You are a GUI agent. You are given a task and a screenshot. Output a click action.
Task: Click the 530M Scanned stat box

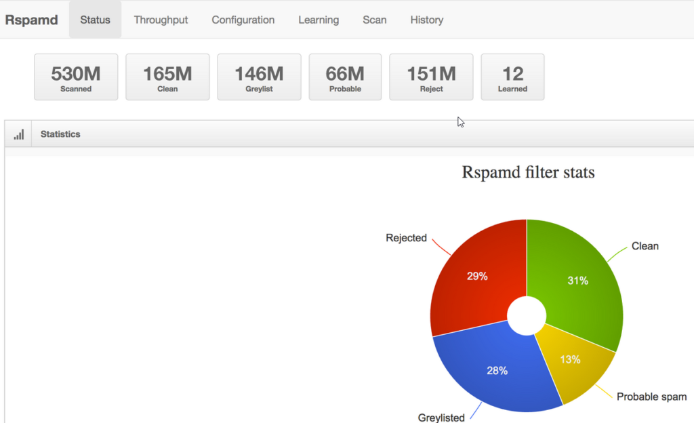click(76, 77)
